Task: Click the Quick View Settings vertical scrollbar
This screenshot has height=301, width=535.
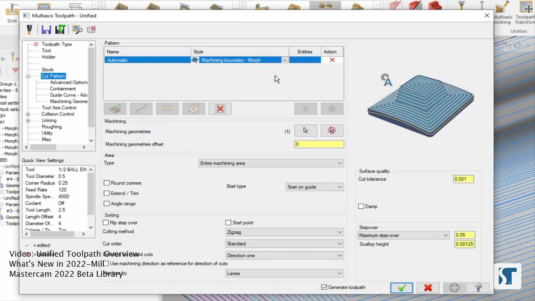Action: (x=91, y=199)
